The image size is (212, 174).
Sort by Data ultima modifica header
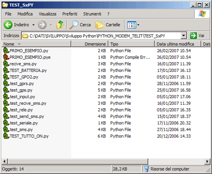click(178, 44)
